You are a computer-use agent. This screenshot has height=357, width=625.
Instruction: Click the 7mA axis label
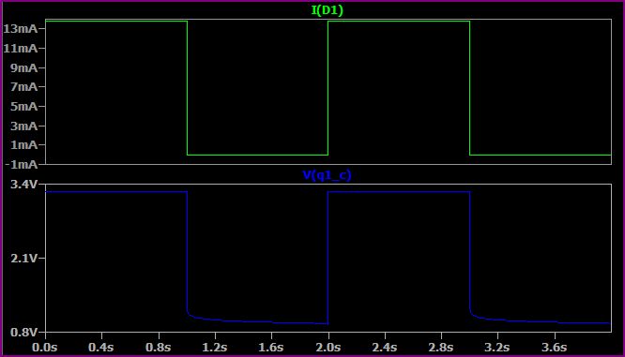click(x=23, y=87)
